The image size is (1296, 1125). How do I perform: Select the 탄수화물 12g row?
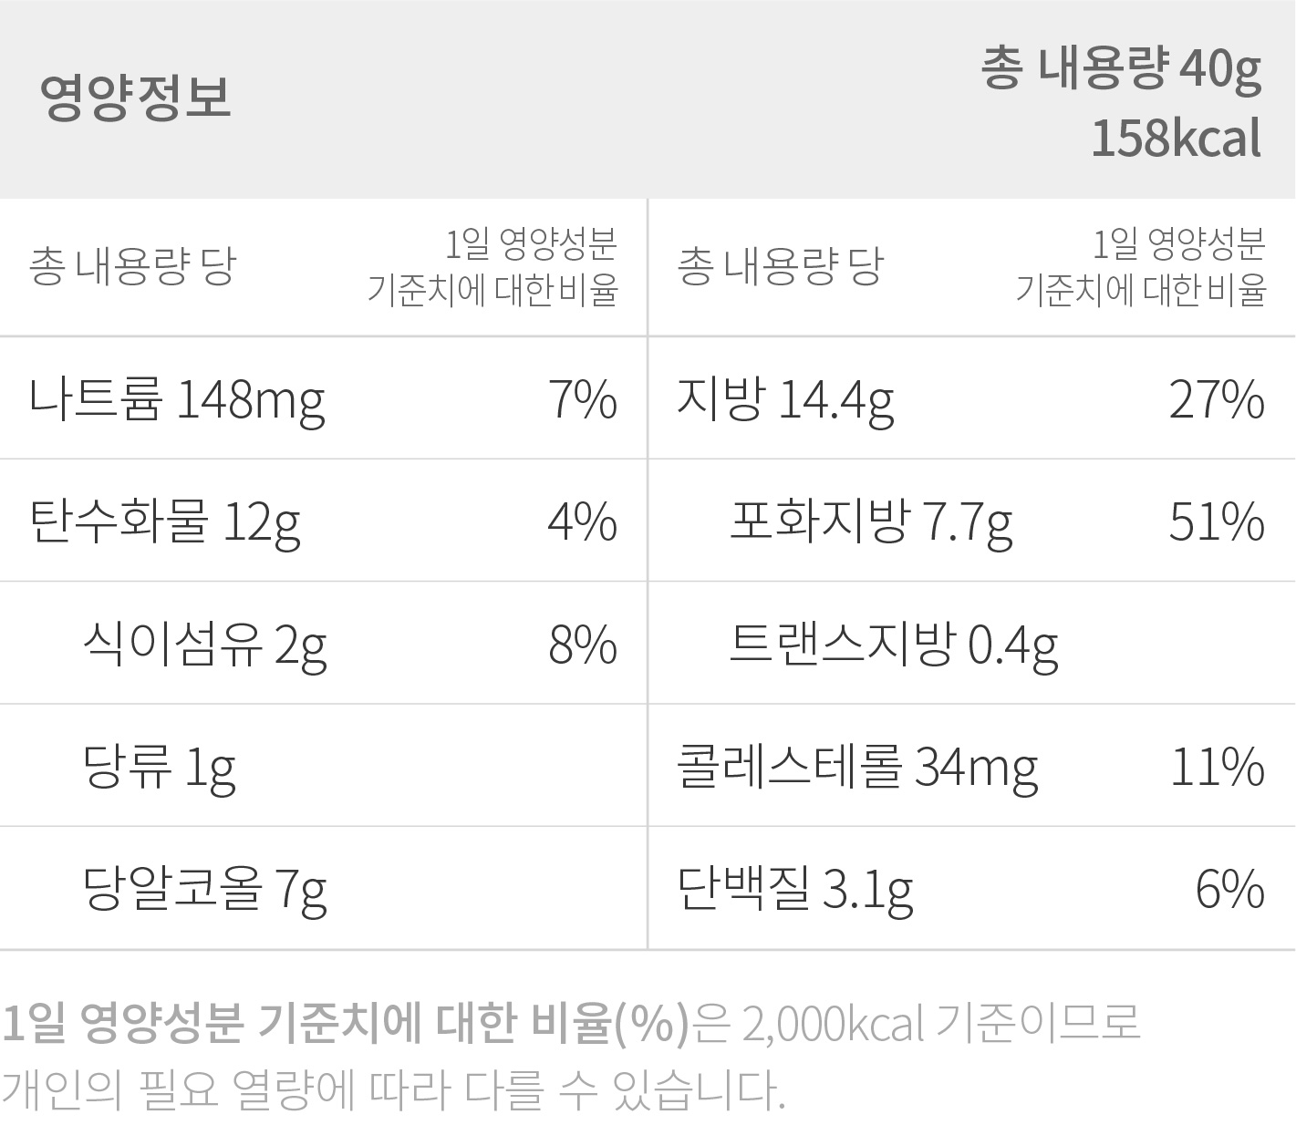[323, 521]
